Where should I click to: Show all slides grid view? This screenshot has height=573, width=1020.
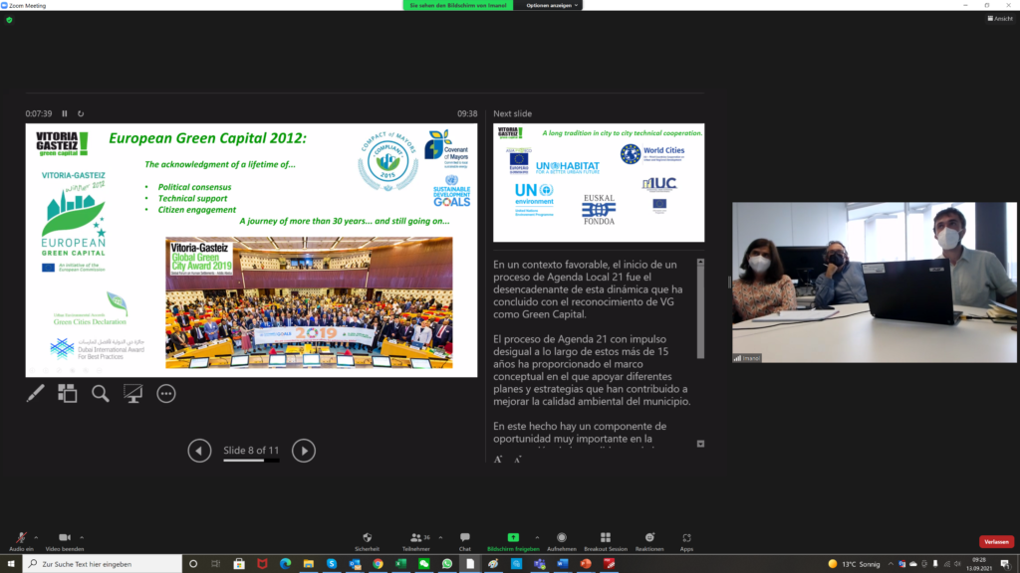[68, 394]
